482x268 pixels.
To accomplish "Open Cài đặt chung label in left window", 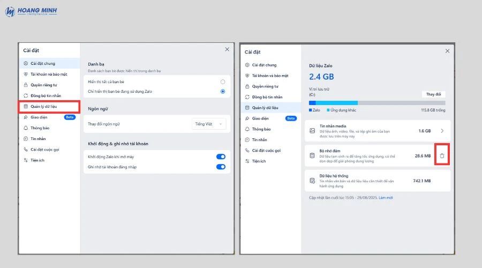I will point(43,63).
